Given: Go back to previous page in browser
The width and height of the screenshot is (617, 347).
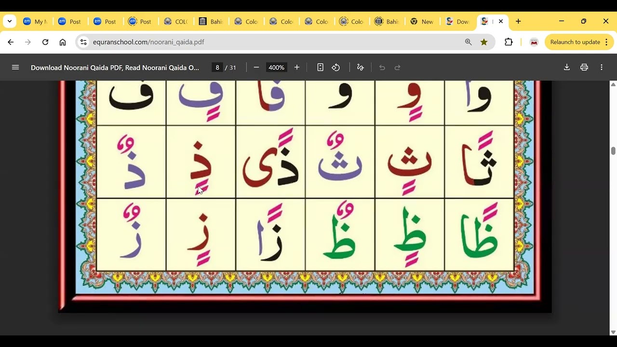Looking at the screenshot, I should tap(11, 42).
